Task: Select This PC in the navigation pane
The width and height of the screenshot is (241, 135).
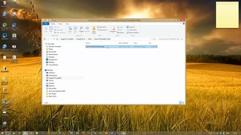Action: coord(51,81)
